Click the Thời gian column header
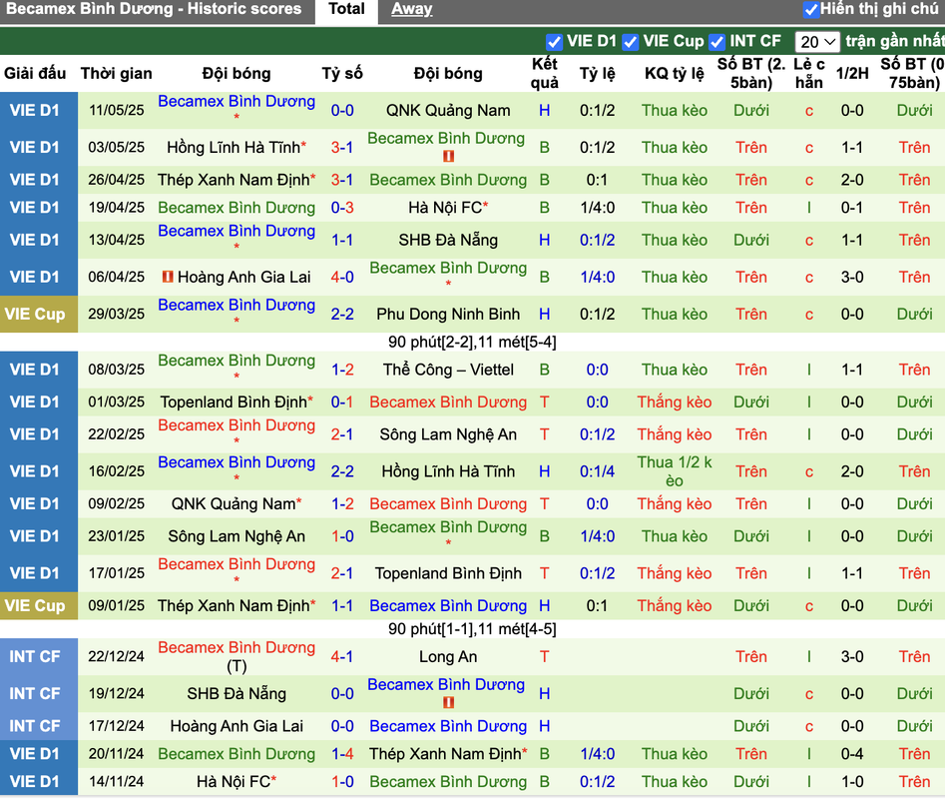Screen dimensions: 945x799 pyautogui.click(x=117, y=74)
